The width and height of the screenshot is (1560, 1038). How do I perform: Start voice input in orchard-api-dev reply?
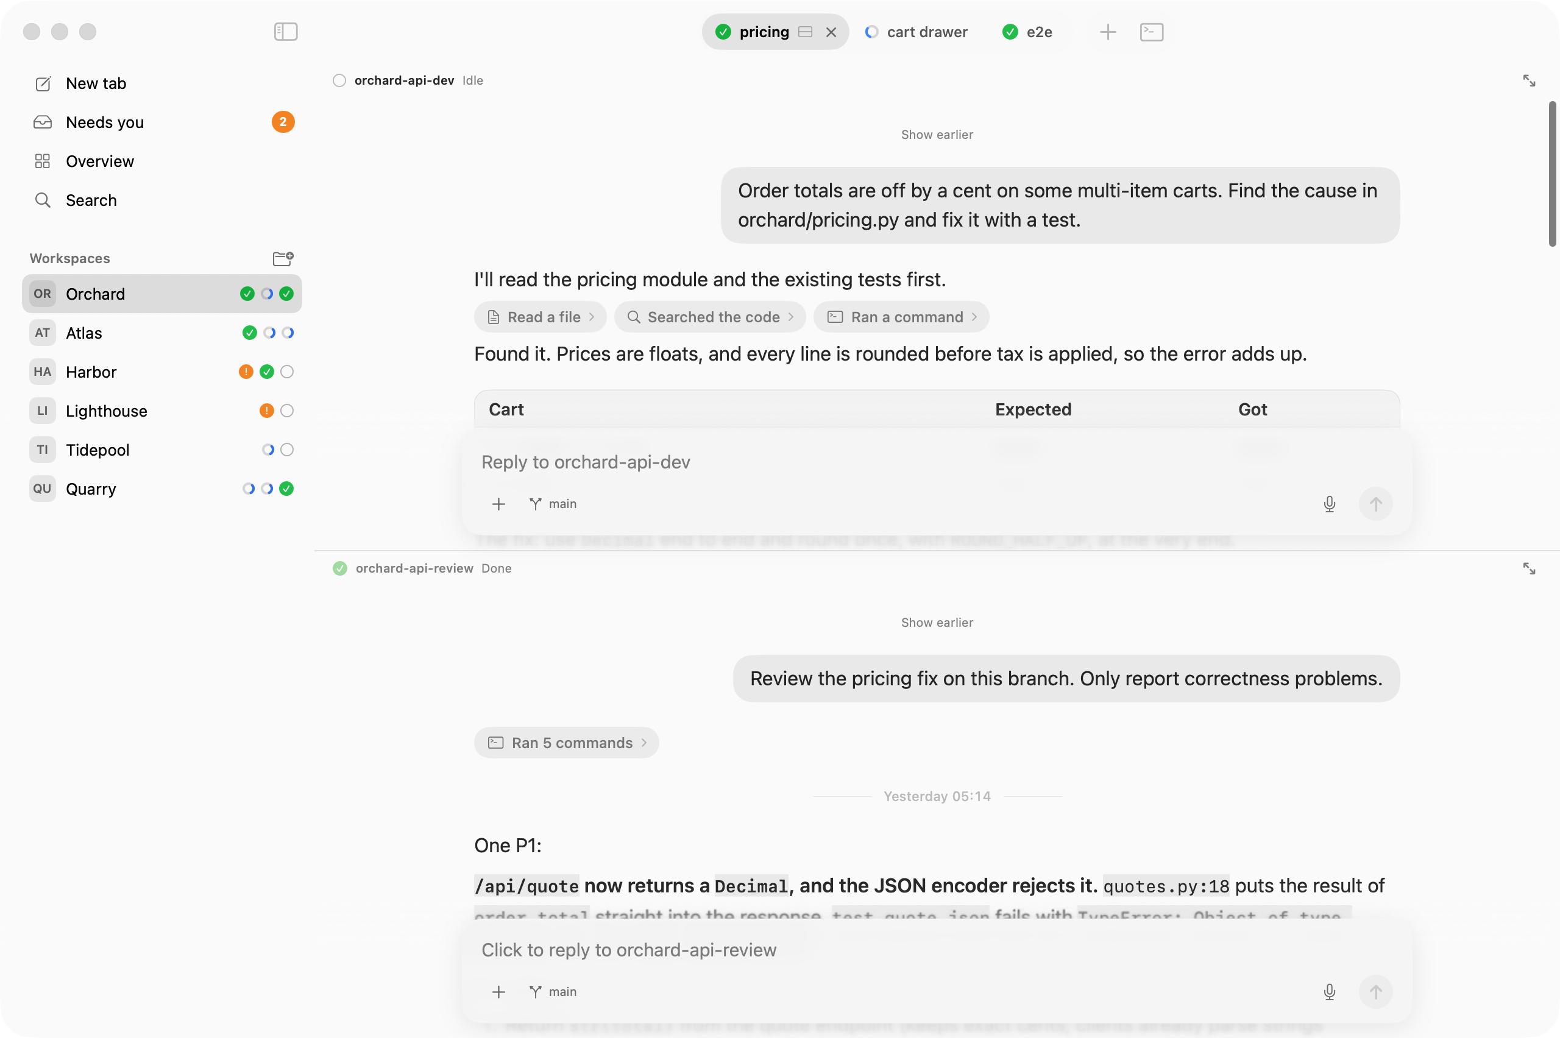point(1329,504)
